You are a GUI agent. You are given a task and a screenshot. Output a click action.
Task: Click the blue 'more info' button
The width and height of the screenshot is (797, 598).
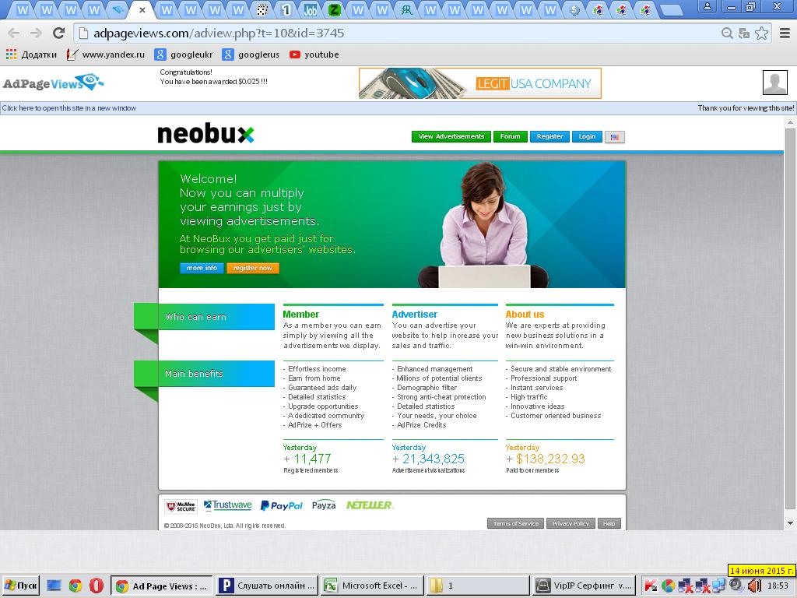click(x=202, y=268)
